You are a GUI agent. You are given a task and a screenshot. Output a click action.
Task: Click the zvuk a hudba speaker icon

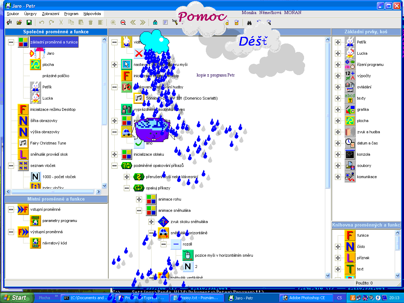pos(350,132)
